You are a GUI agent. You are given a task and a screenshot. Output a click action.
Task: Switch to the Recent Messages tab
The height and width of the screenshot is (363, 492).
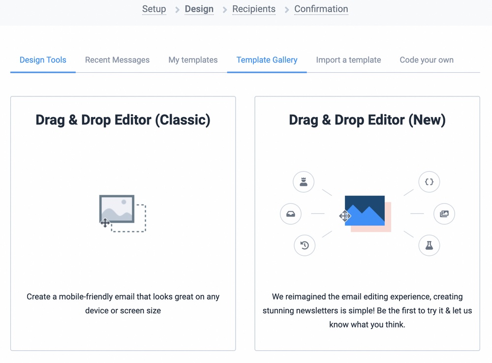(117, 60)
